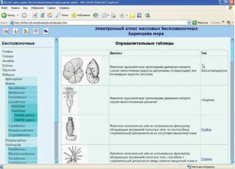Image resolution: width=235 pixels, height=169 pixels.
Task: Open the Правка menu
Action: pyautogui.click(x=15, y=8)
